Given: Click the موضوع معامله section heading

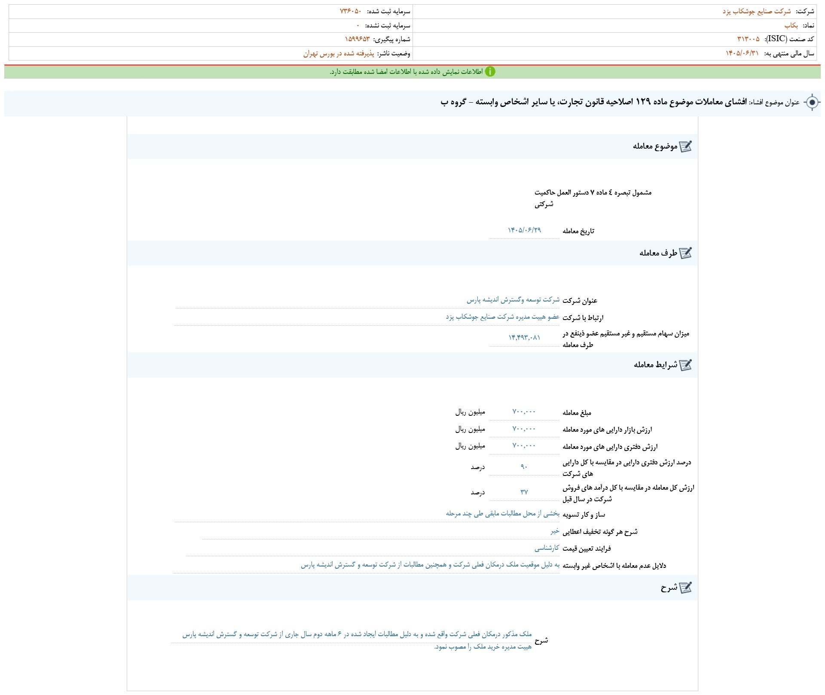Looking at the screenshot, I should point(655,146).
